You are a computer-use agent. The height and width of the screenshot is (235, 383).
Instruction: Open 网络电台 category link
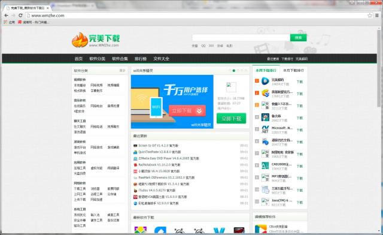tap(96, 106)
